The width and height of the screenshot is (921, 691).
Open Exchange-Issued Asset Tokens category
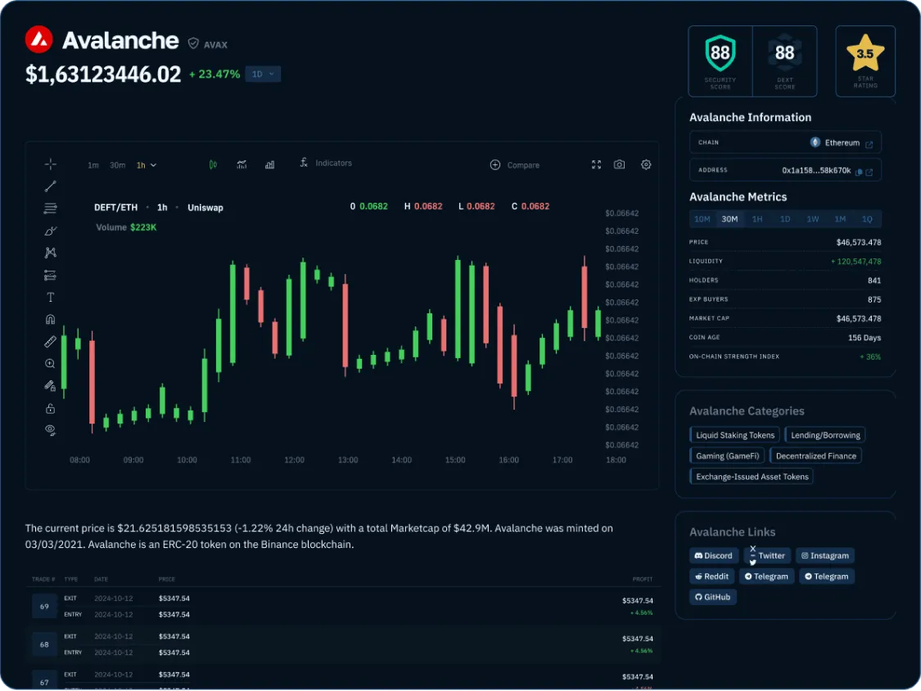752,477
